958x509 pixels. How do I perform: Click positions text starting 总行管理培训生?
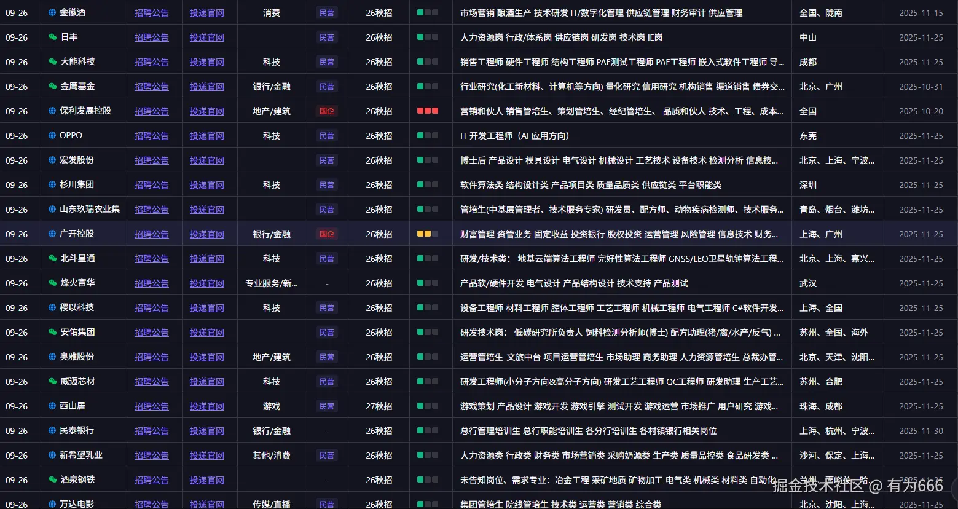(x=589, y=431)
